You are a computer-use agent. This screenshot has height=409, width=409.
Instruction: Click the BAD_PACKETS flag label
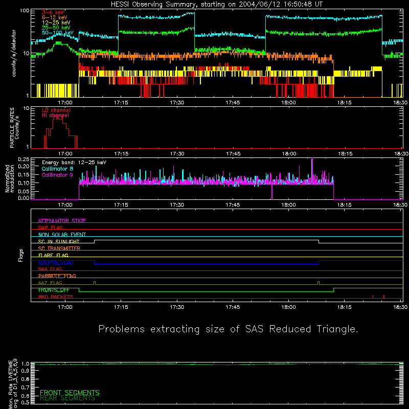[x=55, y=297]
